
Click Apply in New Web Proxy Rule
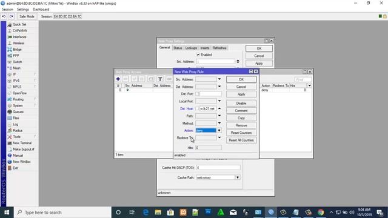tap(241, 94)
